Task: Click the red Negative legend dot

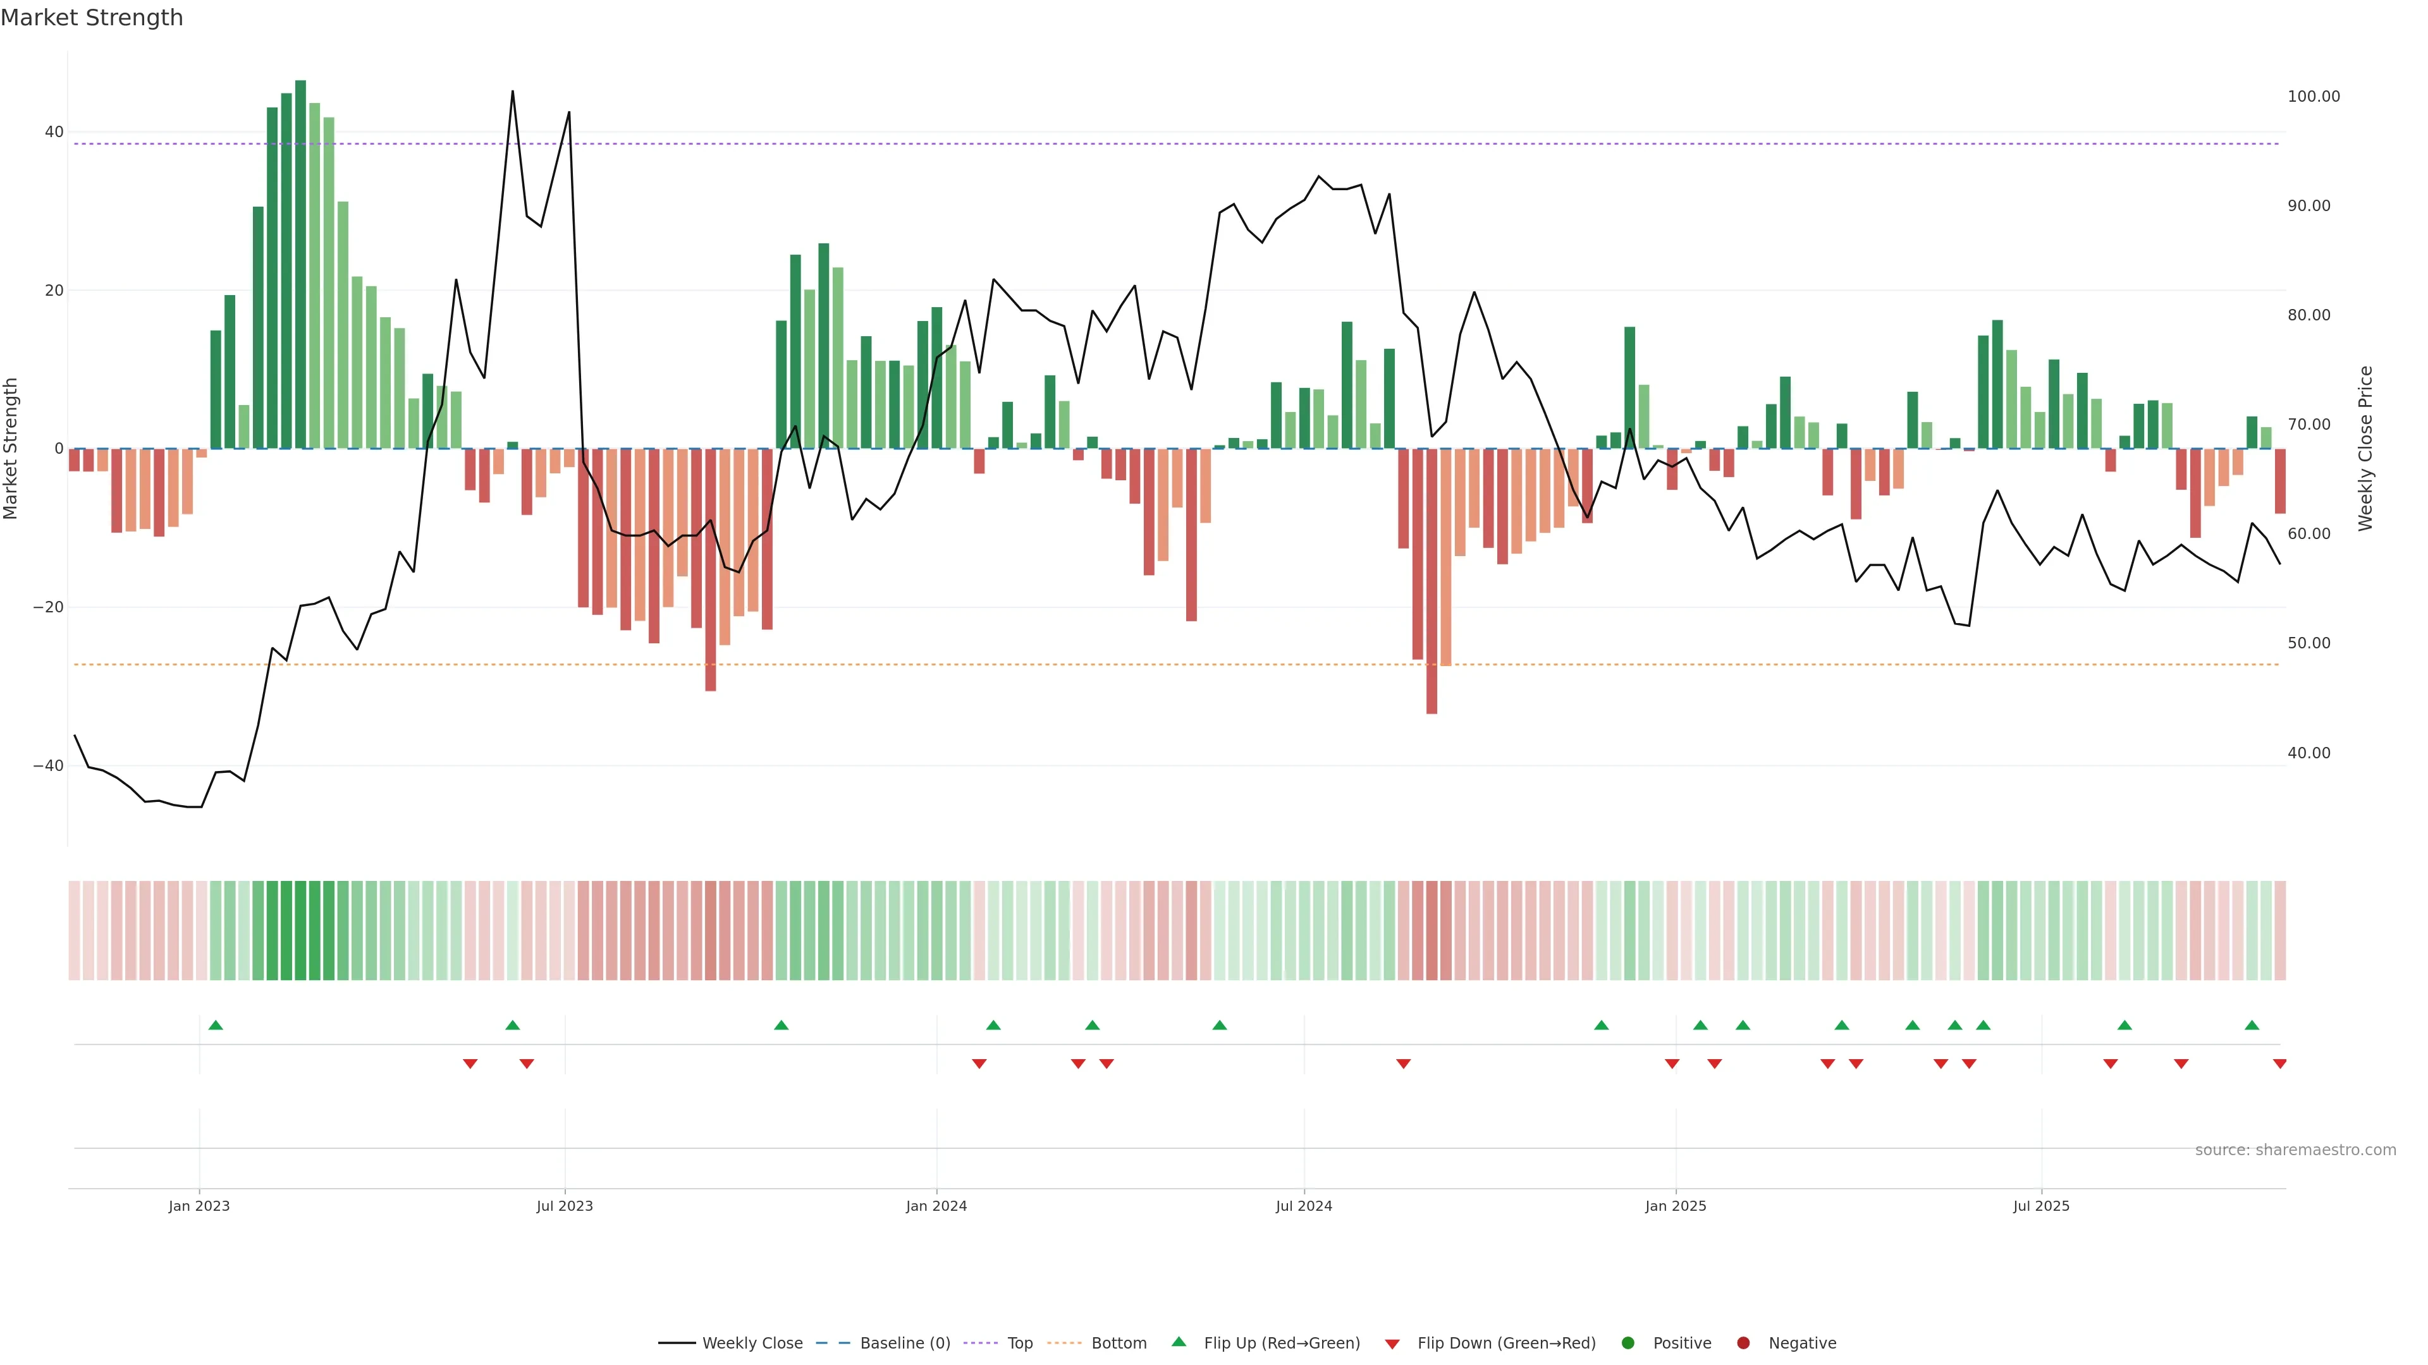Action: 1743,1344
